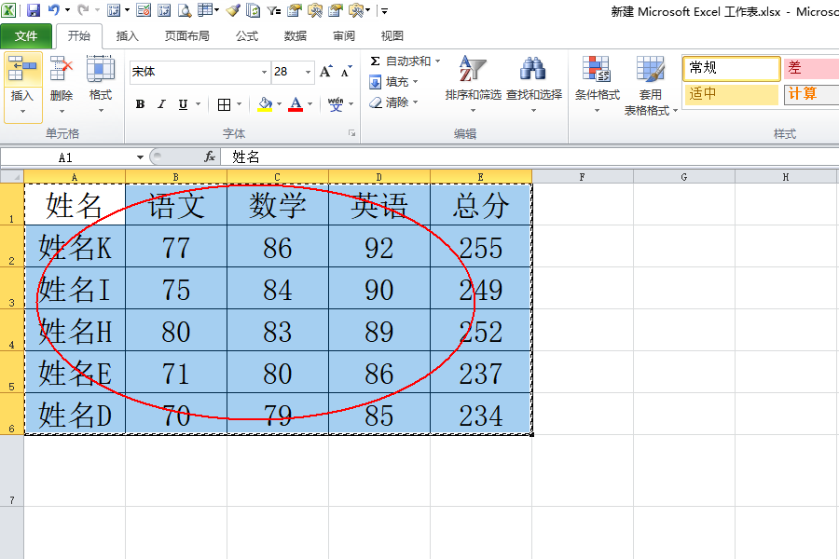Click the Fill down icon
Viewport: 839px width, 559px height.
pos(375,82)
